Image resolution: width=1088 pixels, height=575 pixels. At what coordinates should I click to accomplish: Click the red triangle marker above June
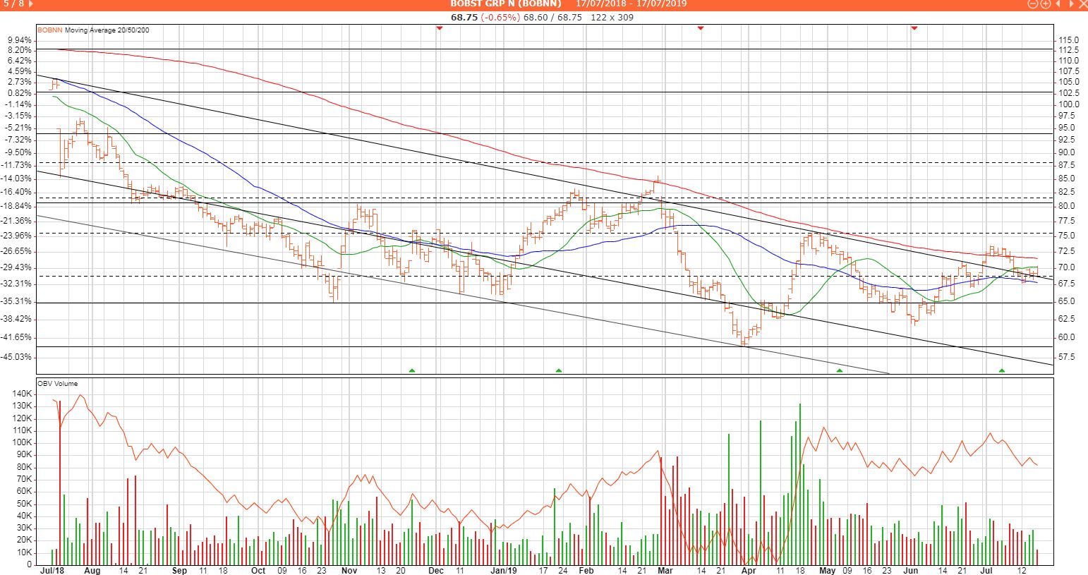pos(914,28)
